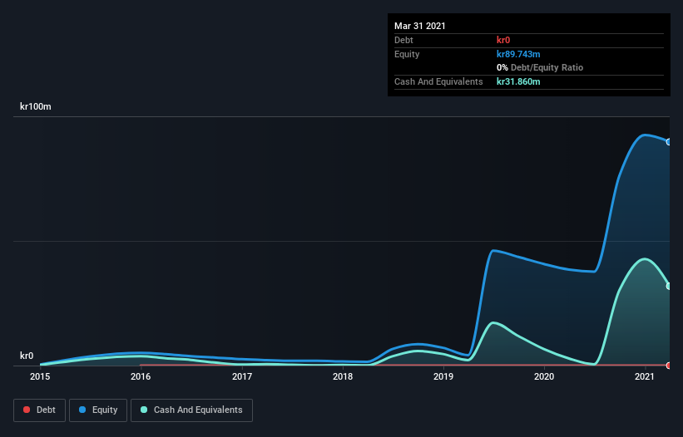Select the red Debt data point marker
Screen dimensions: 683x437
click(669, 366)
